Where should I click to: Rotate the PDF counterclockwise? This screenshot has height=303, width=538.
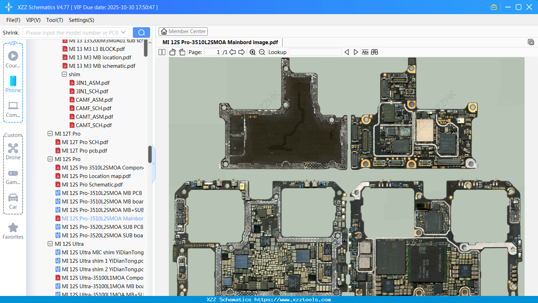pos(172,52)
